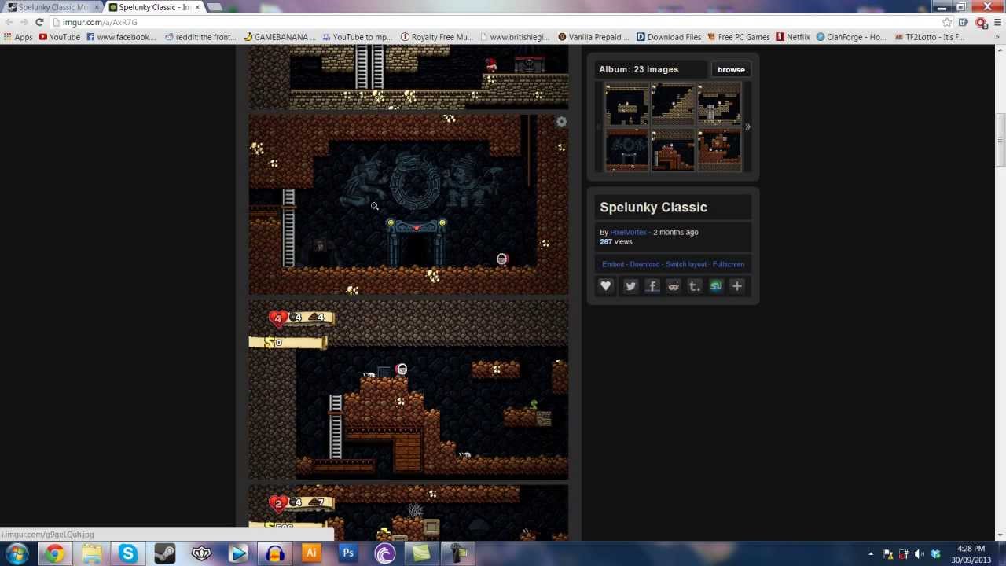Open Download Files bookmark
The width and height of the screenshot is (1006, 566).
pos(669,37)
